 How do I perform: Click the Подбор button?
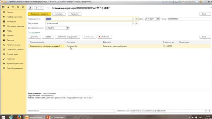48,37
